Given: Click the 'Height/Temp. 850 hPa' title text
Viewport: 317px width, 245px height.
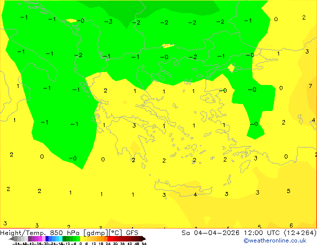Looking at the screenshot, I should coord(39,233).
